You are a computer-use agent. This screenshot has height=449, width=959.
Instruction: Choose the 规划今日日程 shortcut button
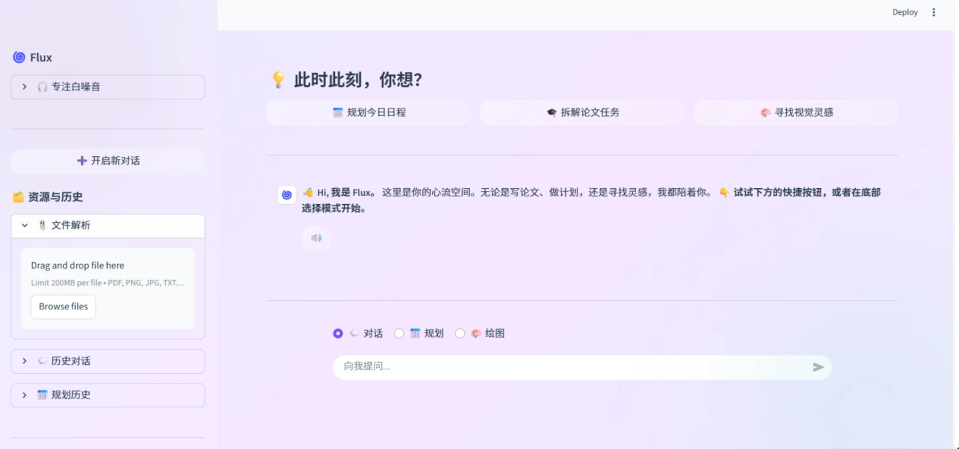pyautogui.click(x=369, y=113)
